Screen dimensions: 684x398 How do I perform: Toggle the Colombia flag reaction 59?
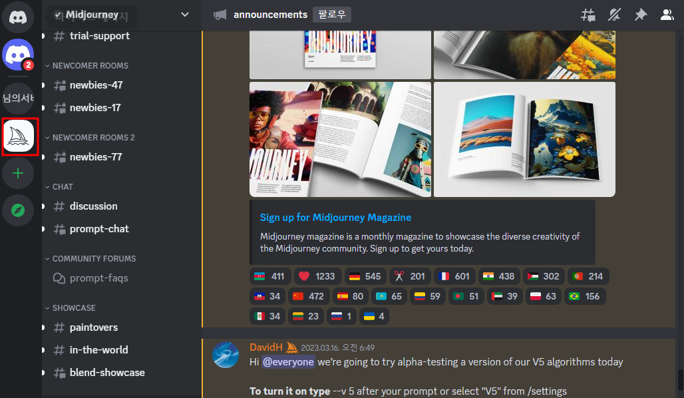[x=427, y=296]
